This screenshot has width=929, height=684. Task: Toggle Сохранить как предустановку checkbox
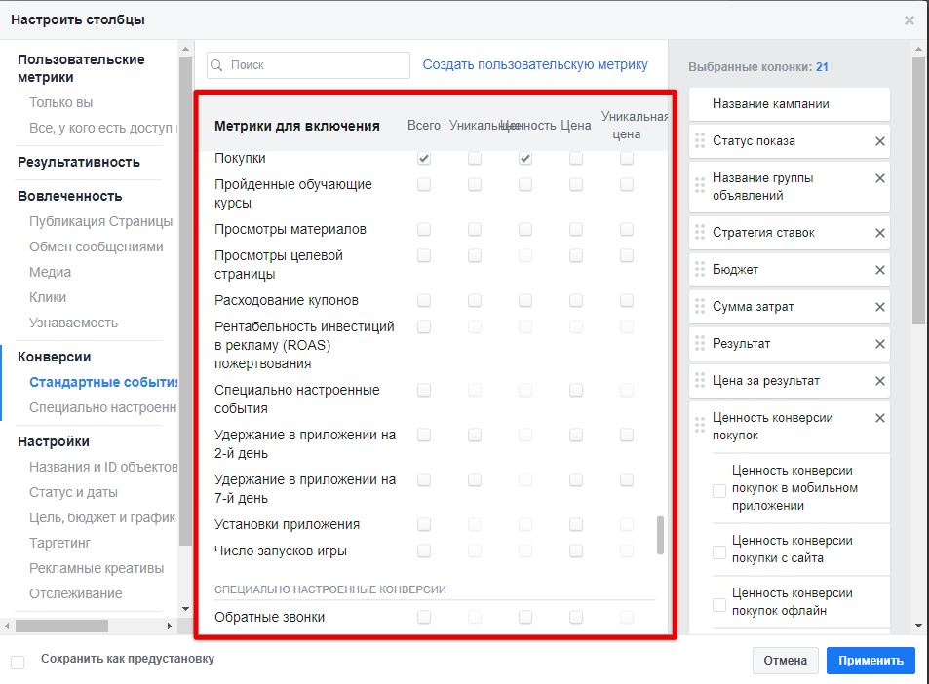pos(18,662)
